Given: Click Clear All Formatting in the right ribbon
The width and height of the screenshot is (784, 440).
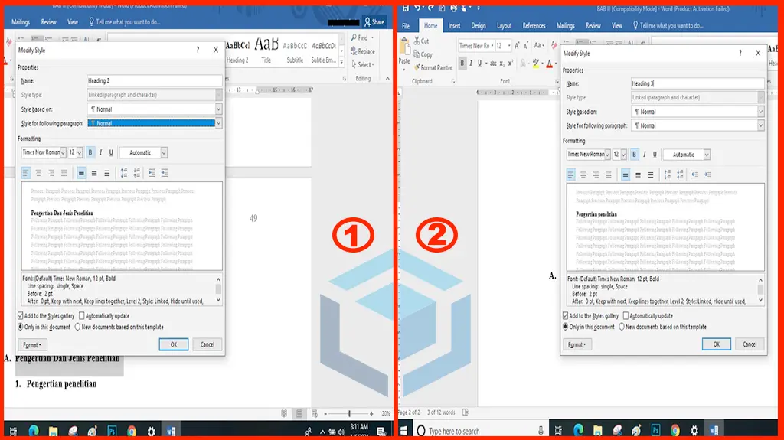Looking at the screenshot, I should (x=554, y=45).
